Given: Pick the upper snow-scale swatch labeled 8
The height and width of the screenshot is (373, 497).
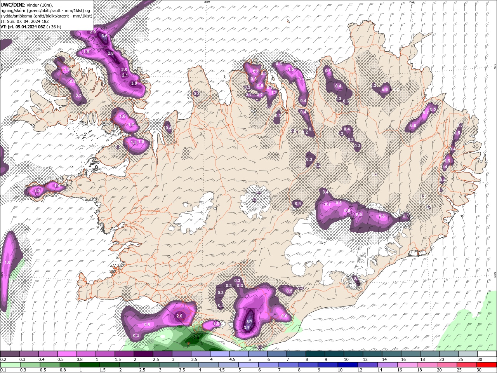Looking at the screenshot, I should [315, 354].
